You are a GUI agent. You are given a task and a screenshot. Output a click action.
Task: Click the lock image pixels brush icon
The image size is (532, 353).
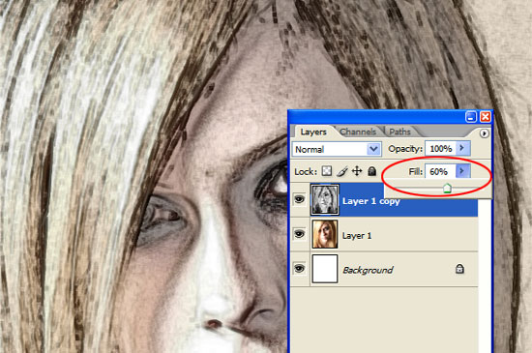tap(342, 171)
